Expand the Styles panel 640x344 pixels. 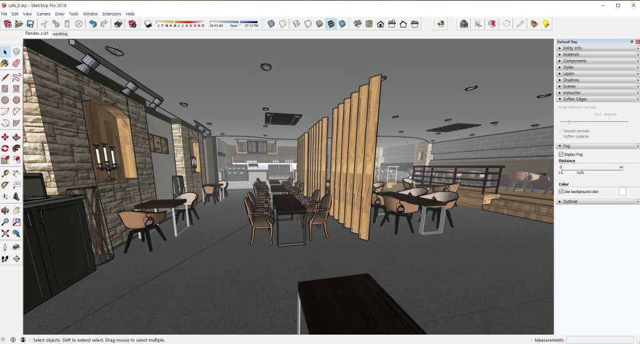597,67
